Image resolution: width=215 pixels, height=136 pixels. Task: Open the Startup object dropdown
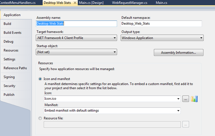point(76,52)
